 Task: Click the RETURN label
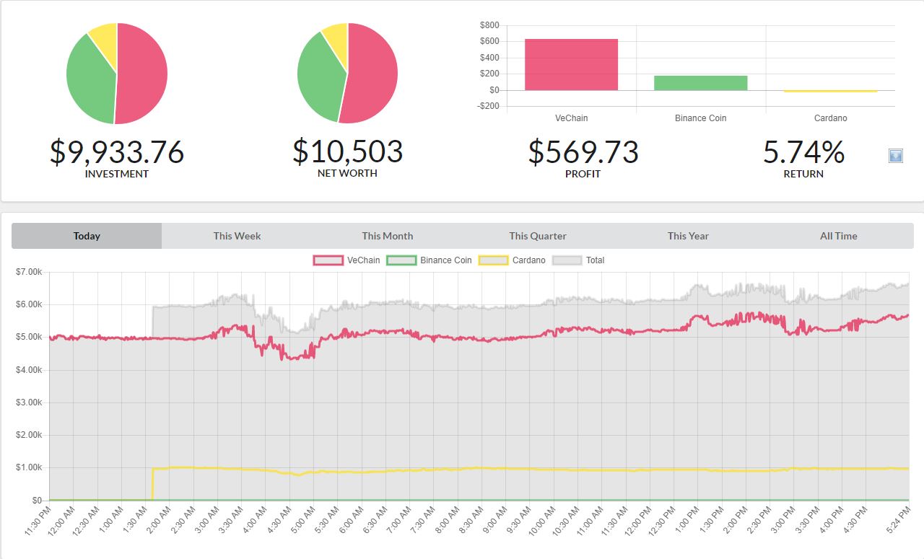click(803, 174)
